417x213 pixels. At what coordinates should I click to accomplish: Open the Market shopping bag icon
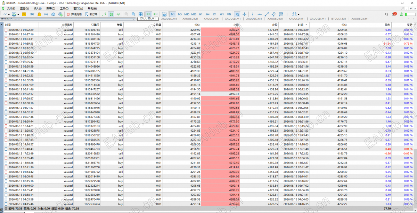[39, 14]
